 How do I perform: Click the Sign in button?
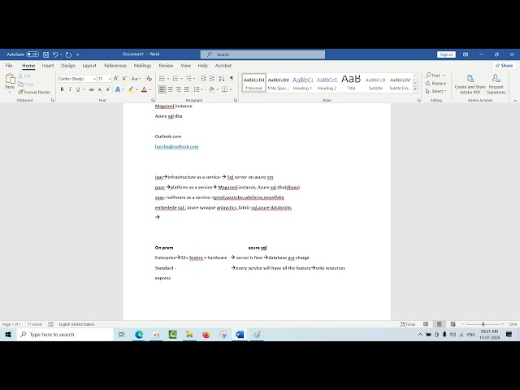click(446, 54)
